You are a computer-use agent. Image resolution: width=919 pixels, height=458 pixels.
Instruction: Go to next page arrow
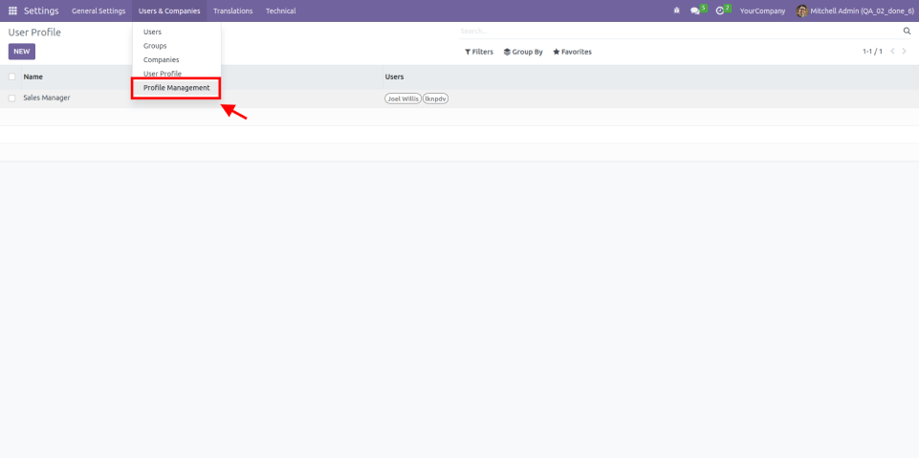[905, 52]
